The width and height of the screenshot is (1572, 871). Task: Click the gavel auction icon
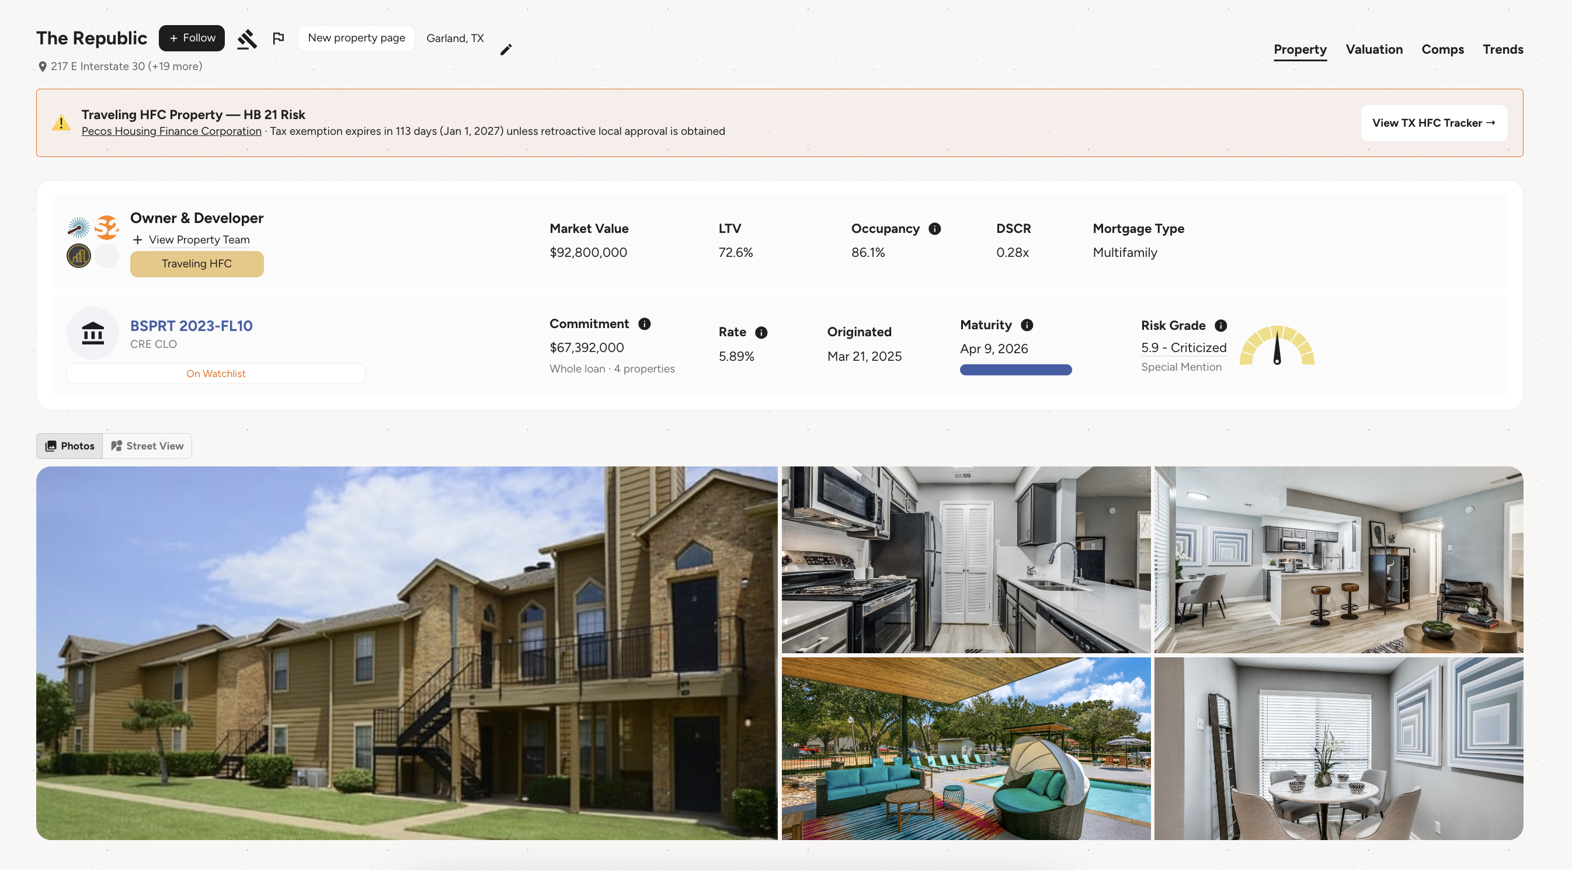point(247,39)
